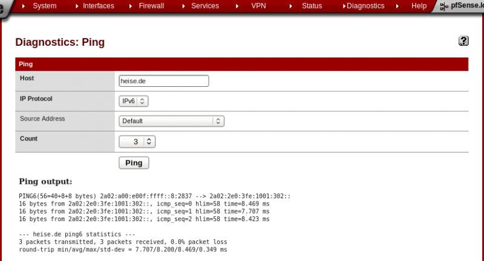Expand the IP Protocol dropdown
Viewport: 484px width, 261px height.
pyautogui.click(x=134, y=101)
